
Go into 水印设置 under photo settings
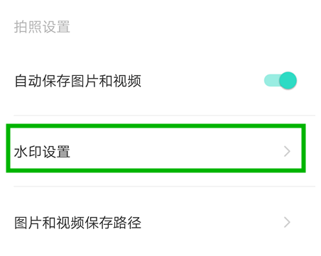click(x=156, y=148)
